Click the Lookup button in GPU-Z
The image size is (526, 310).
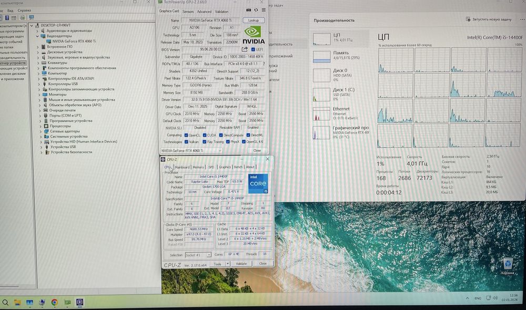pos(254,20)
